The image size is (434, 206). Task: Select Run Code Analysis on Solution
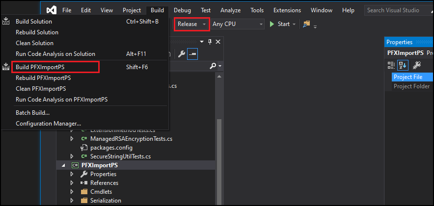pos(84,54)
